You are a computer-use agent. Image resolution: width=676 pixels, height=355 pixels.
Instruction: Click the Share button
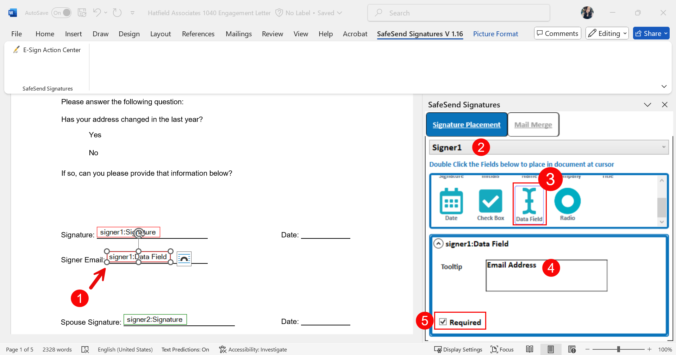(x=651, y=33)
